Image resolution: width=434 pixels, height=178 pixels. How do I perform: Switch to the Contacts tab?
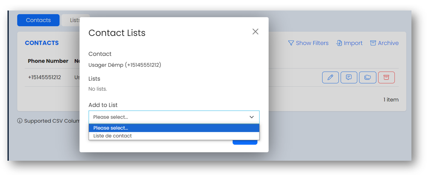pos(38,20)
